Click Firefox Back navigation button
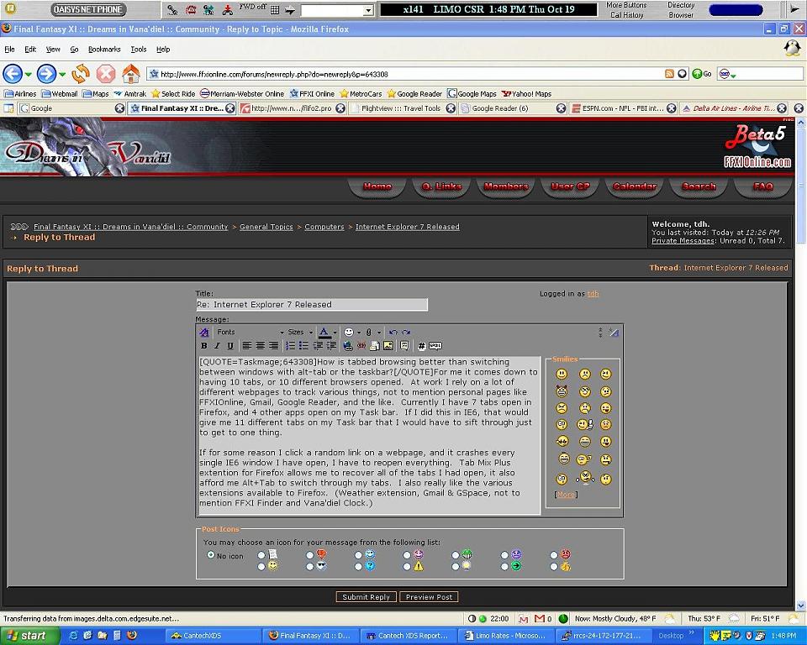The width and height of the screenshot is (807, 645). (13, 74)
